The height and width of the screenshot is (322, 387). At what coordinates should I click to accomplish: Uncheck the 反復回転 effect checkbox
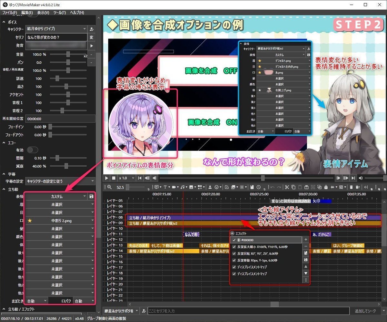234,254
